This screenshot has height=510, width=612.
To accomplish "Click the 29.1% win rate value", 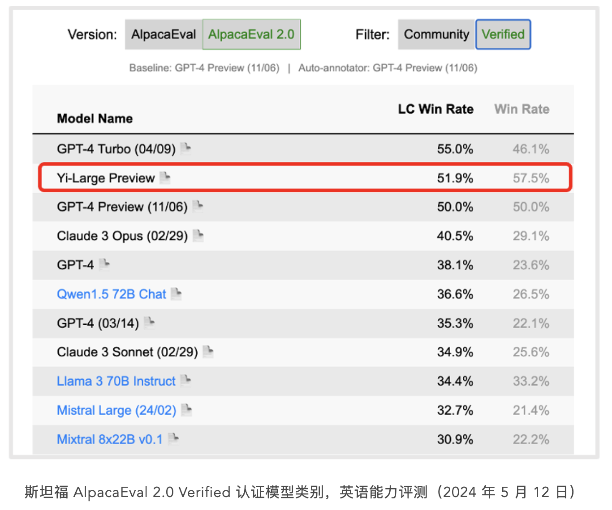I will pyautogui.click(x=531, y=236).
